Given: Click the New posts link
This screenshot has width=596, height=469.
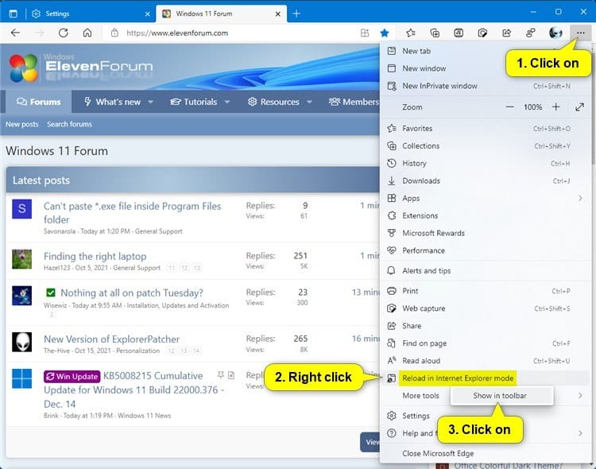Looking at the screenshot, I should pyautogui.click(x=22, y=124).
